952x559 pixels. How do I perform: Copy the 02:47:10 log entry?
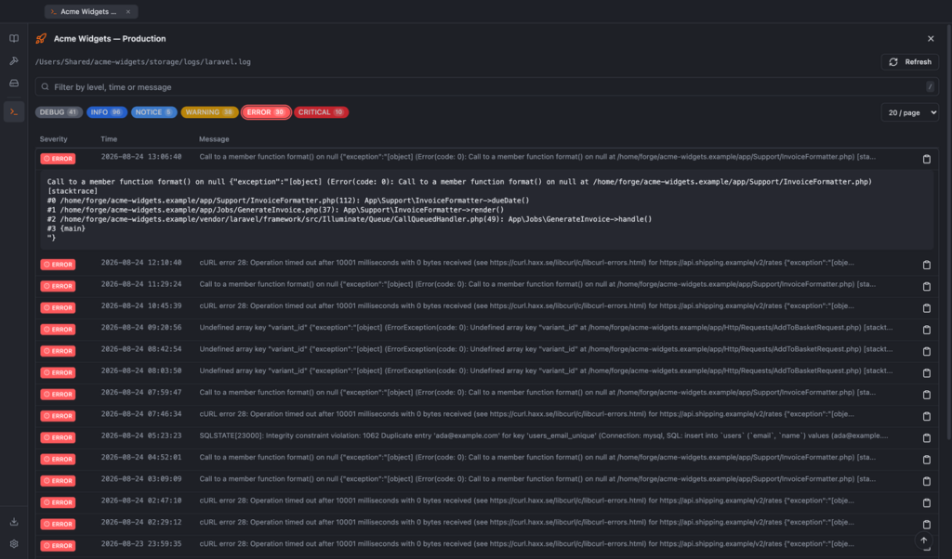point(927,502)
